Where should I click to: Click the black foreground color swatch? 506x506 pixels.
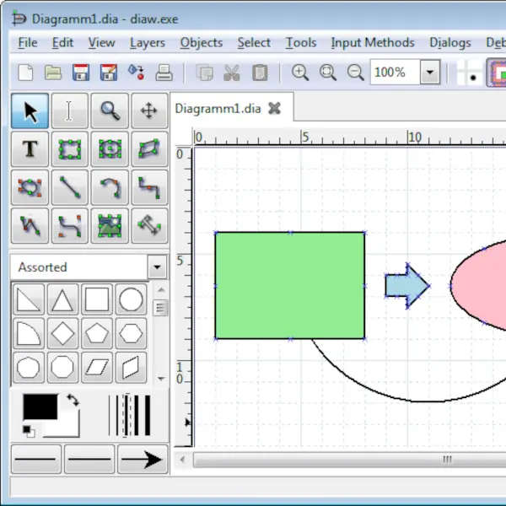[39, 406]
